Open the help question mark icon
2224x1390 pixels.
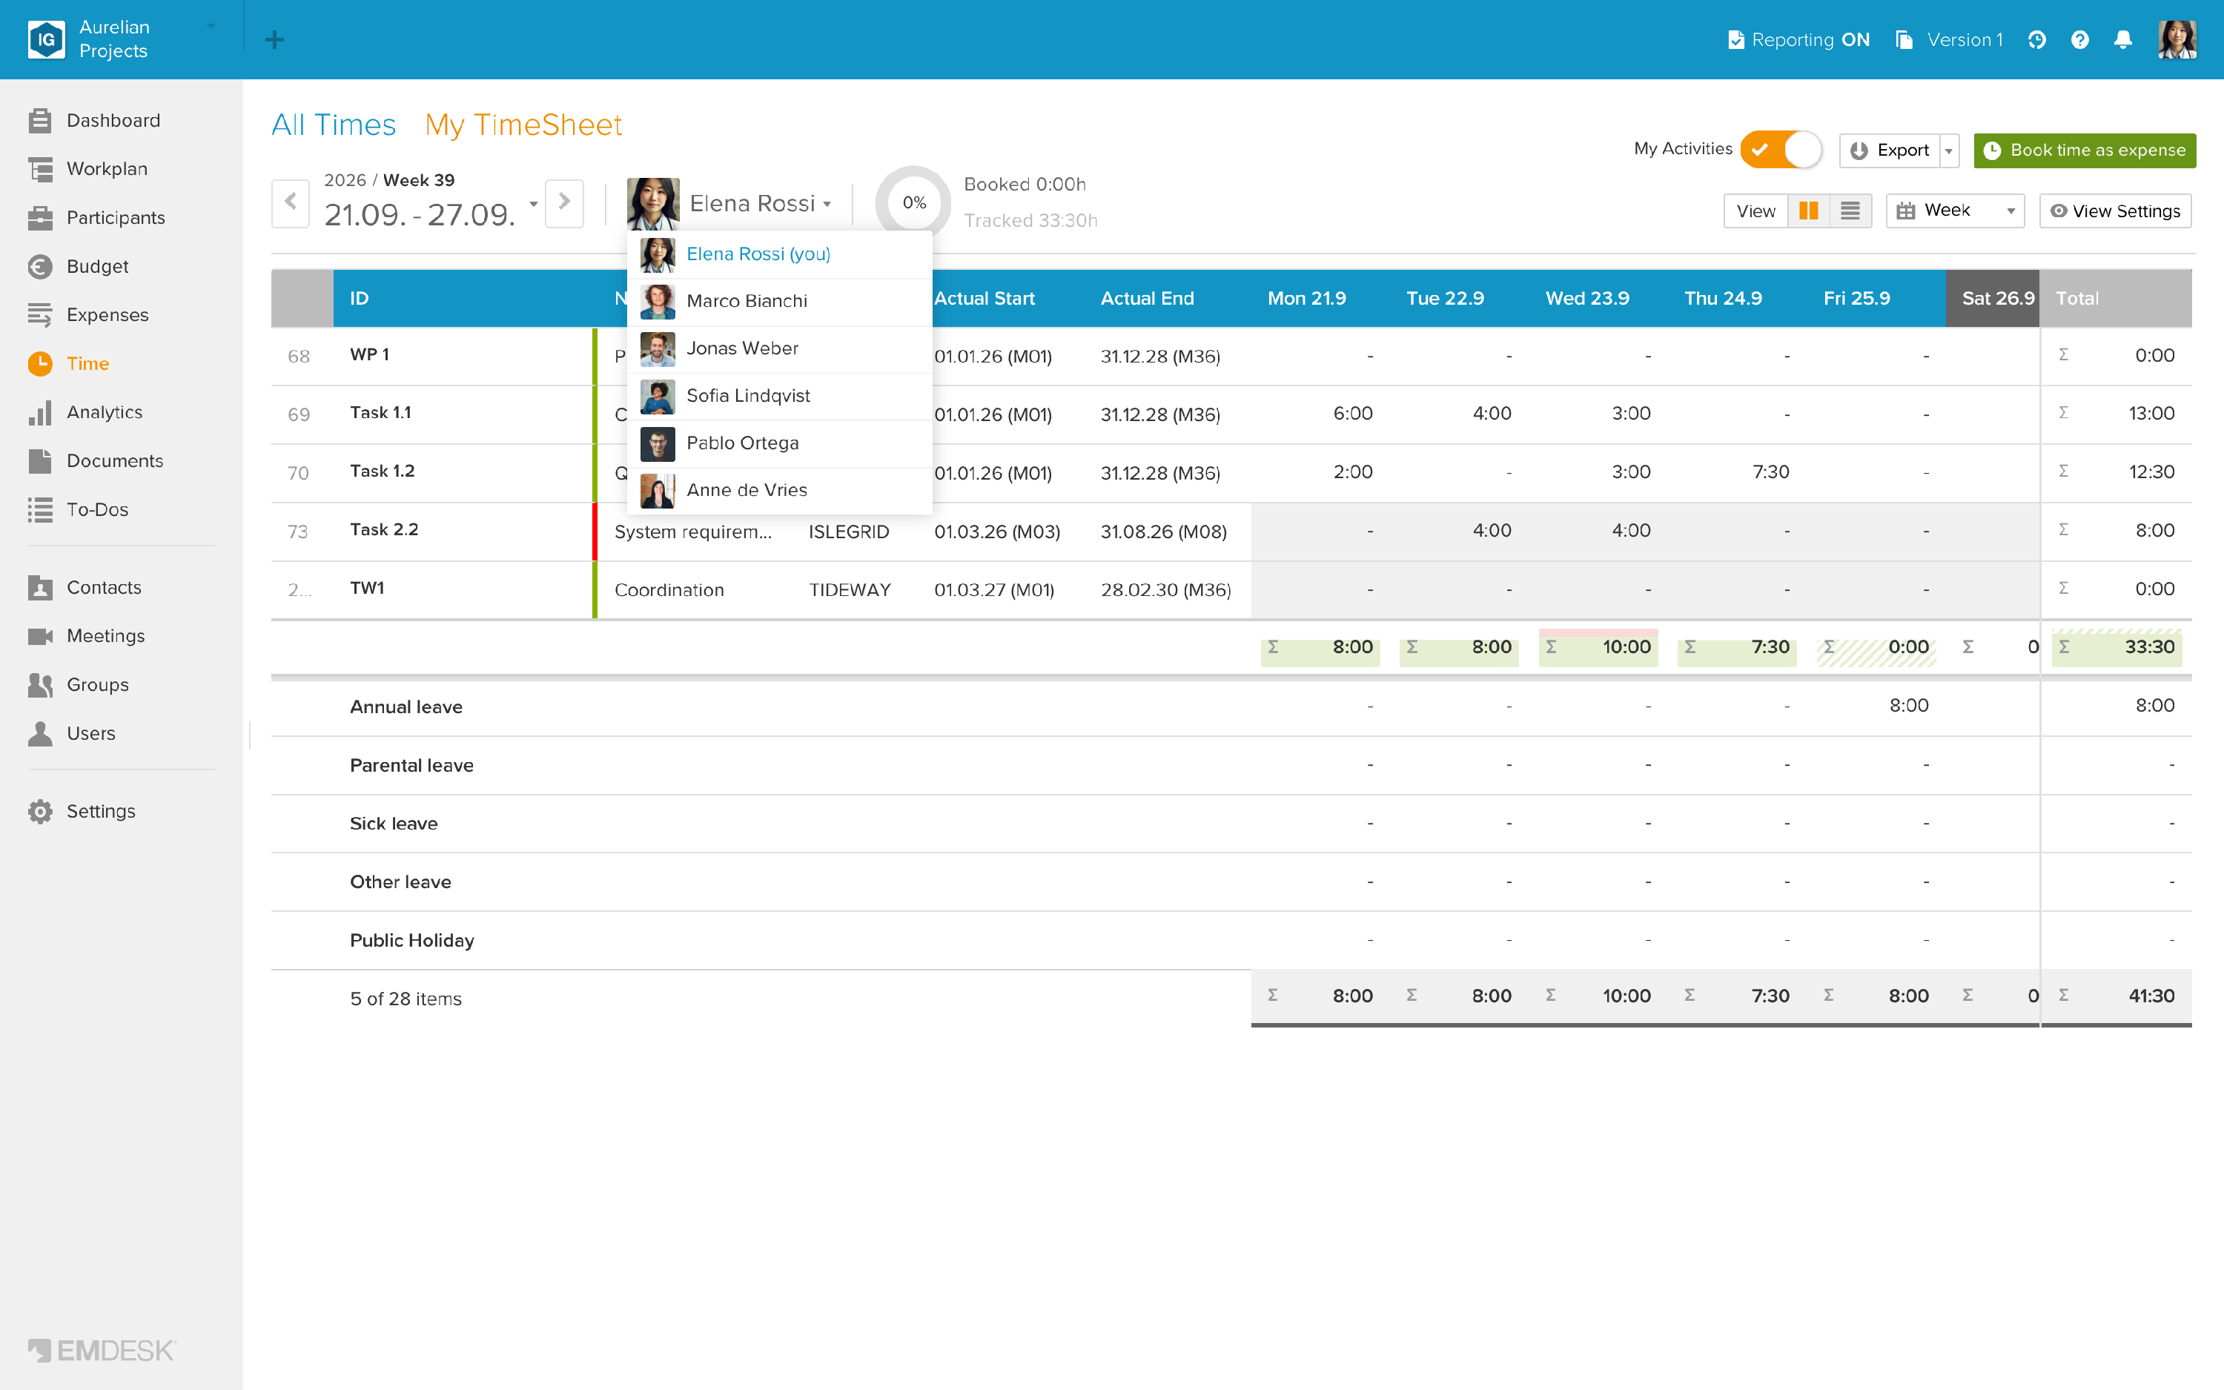pyautogui.click(x=2079, y=39)
